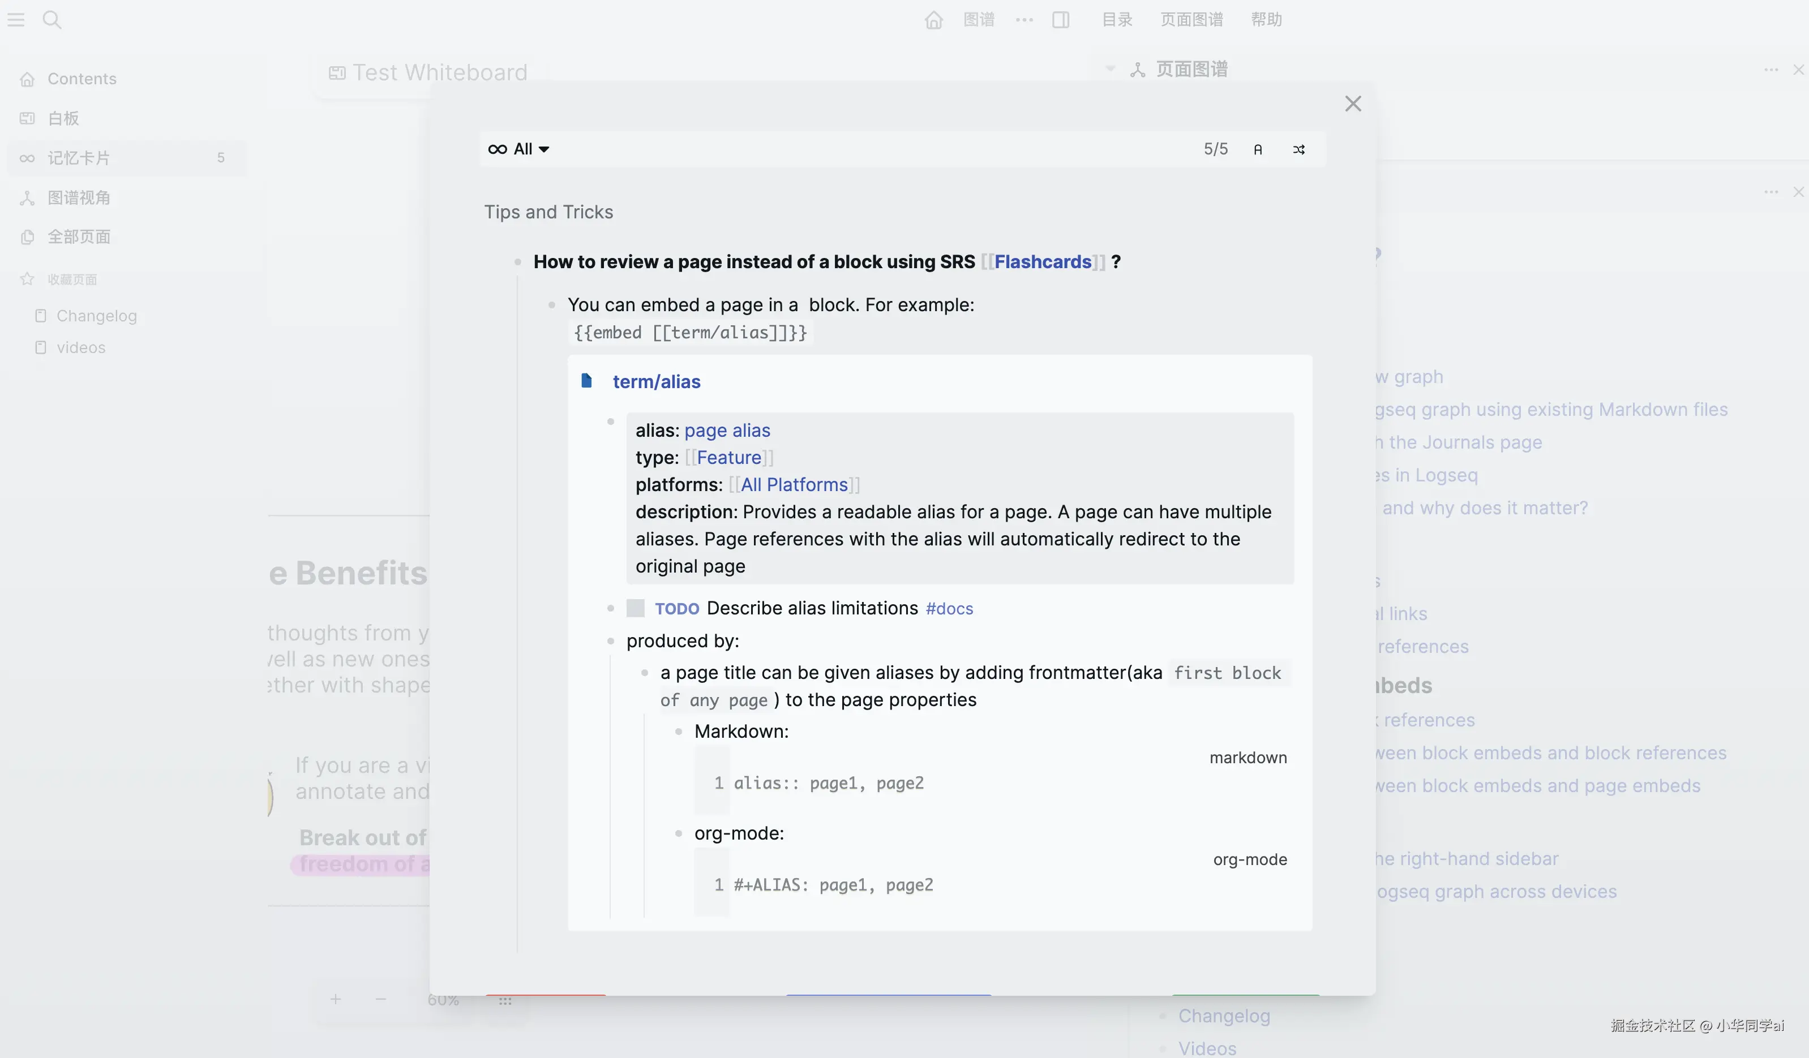Follow the term/alias page title link
The image size is (1809, 1058).
coord(656,382)
